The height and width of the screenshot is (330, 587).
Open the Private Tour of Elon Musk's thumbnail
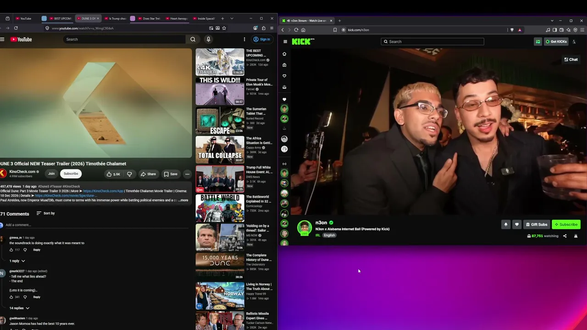[220, 92]
